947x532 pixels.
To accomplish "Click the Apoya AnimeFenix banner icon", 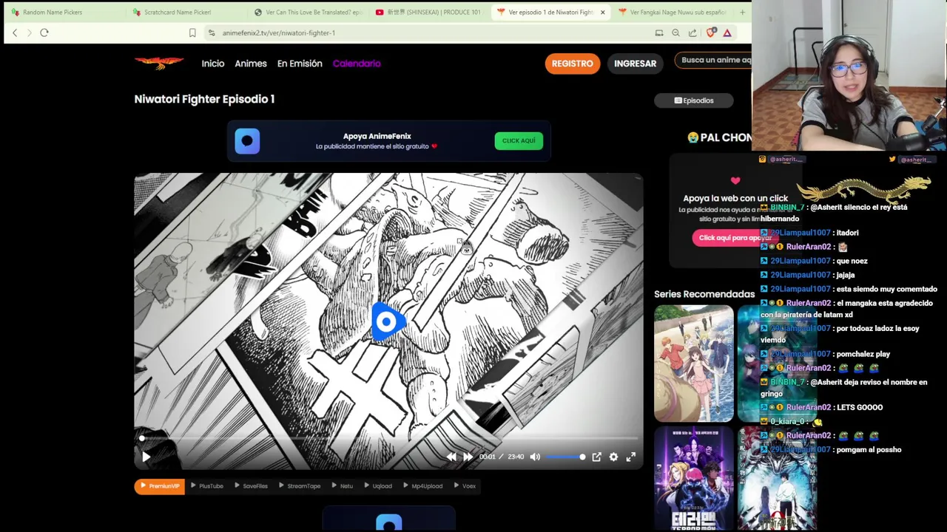I will point(247,141).
